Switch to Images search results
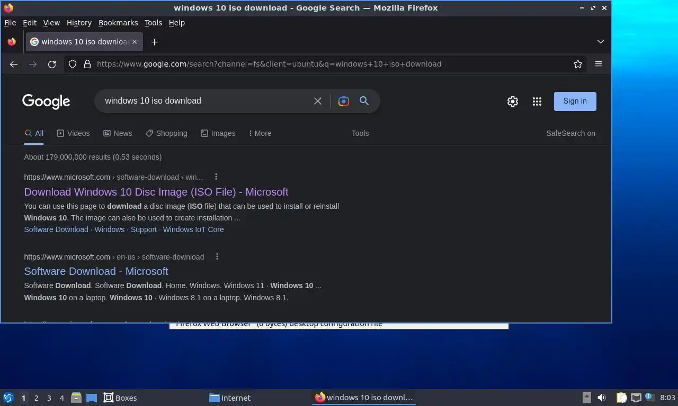Image resolution: width=678 pixels, height=406 pixels. (x=218, y=133)
